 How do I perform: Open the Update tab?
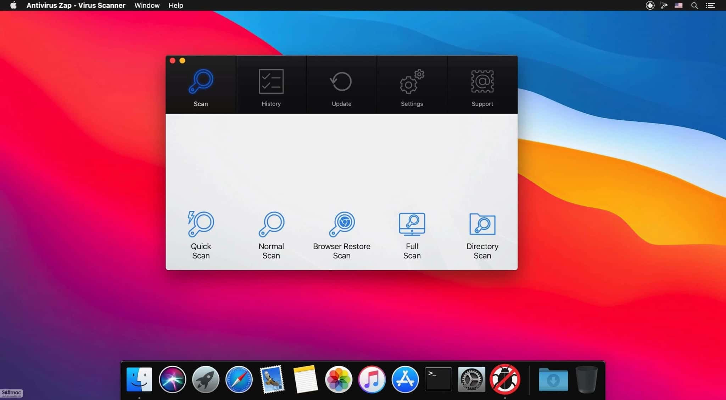(341, 85)
